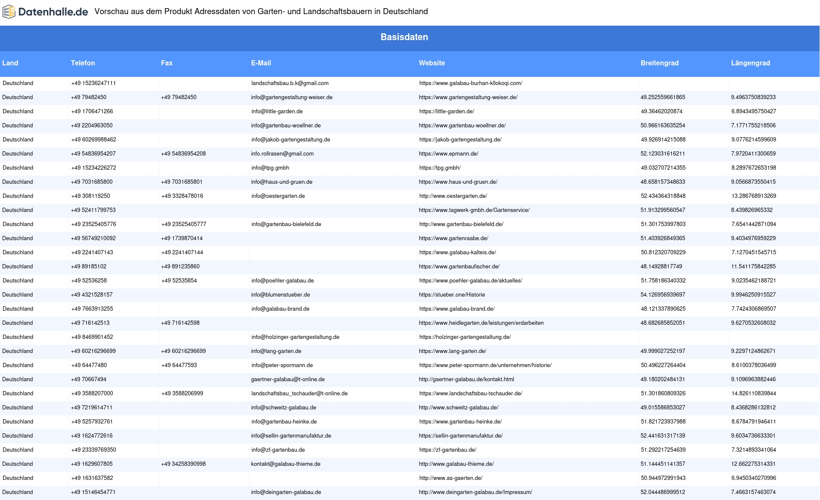Click email gaertner-galabau@t-online.de

pyautogui.click(x=288, y=379)
